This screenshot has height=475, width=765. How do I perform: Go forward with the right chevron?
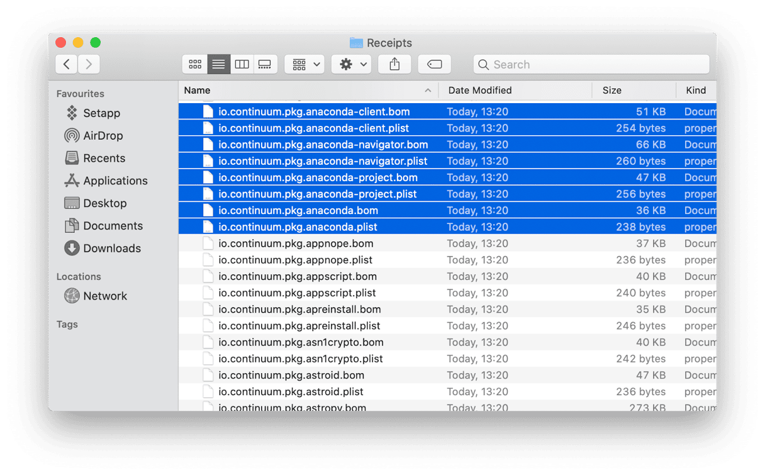[x=89, y=64]
